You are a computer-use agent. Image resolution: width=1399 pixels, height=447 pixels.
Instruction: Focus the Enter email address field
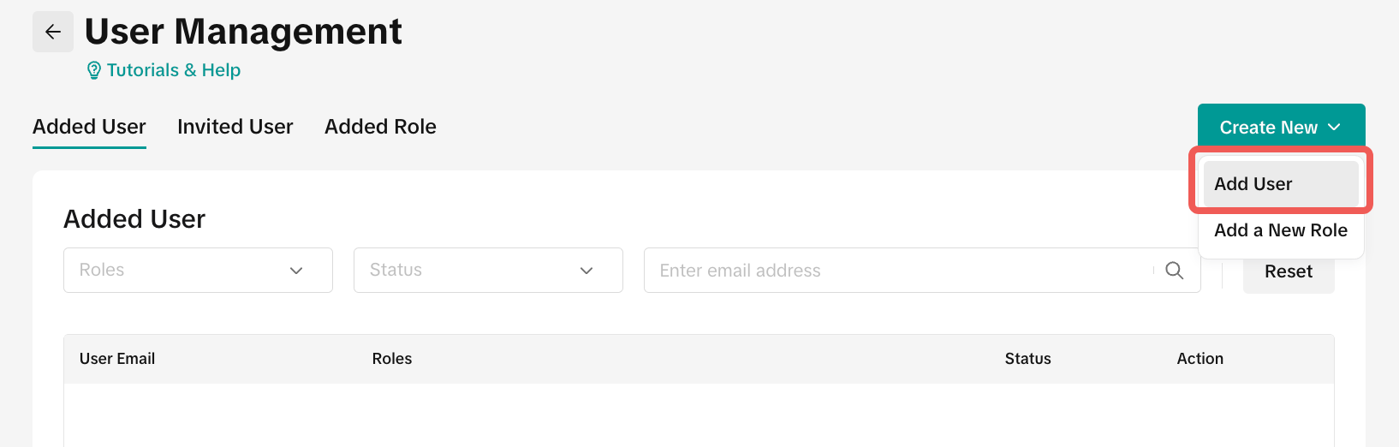tap(899, 271)
